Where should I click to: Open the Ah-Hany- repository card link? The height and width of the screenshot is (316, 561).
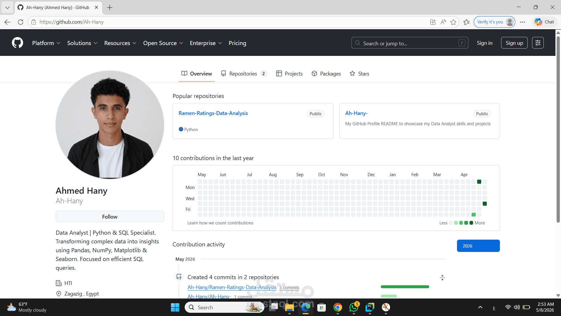[356, 113]
